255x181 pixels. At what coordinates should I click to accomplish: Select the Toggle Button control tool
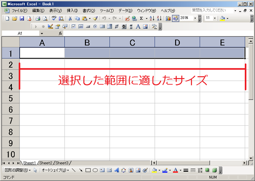[x=116, y=26]
